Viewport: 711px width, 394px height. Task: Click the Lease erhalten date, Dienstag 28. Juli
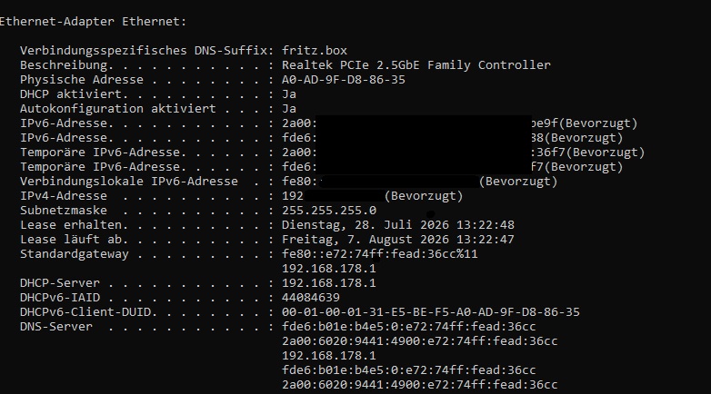[397, 225]
